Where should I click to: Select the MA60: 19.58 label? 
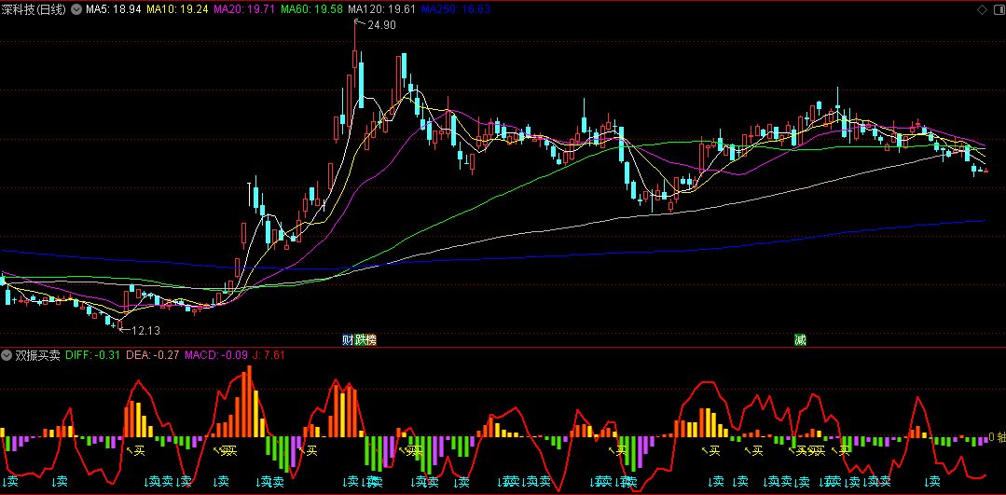(311, 9)
